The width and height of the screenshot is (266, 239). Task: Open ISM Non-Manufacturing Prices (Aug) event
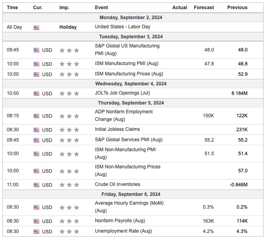[127, 170]
